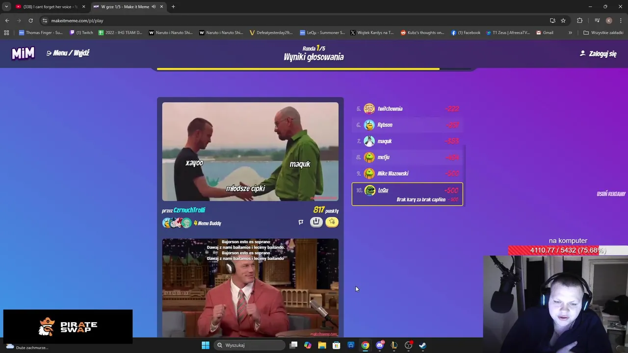Select player twitchownia in ranking

click(407, 109)
